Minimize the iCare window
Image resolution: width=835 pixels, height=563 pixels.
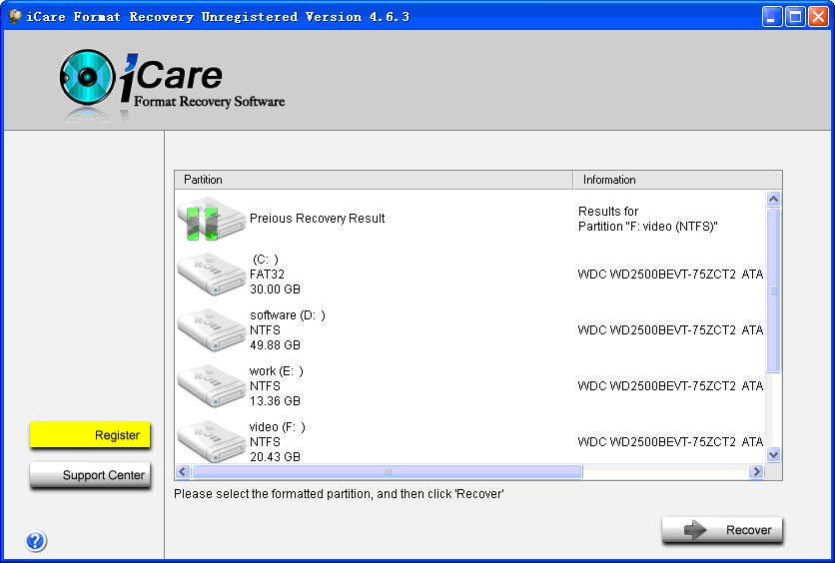(x=772, y=17)
